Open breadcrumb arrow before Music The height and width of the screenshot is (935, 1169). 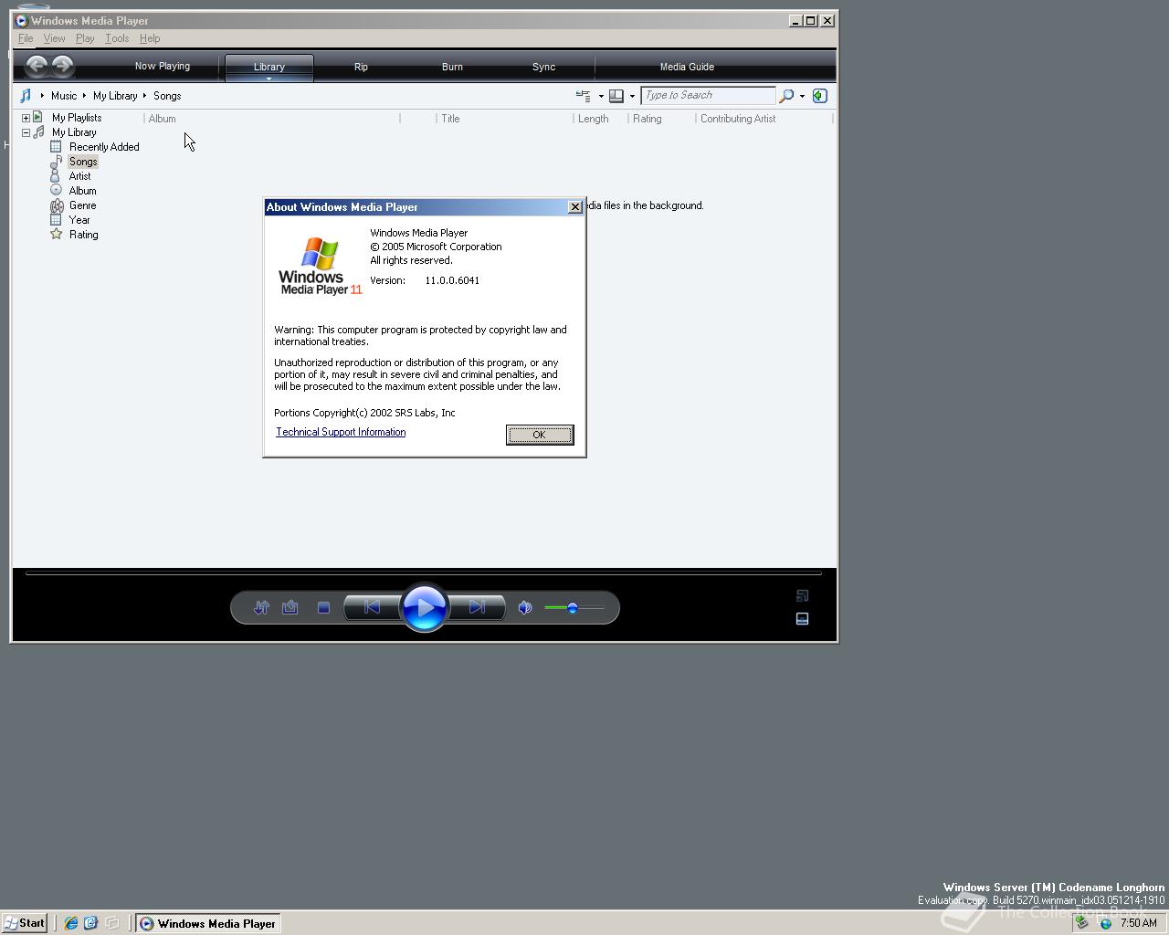(42, 95)
